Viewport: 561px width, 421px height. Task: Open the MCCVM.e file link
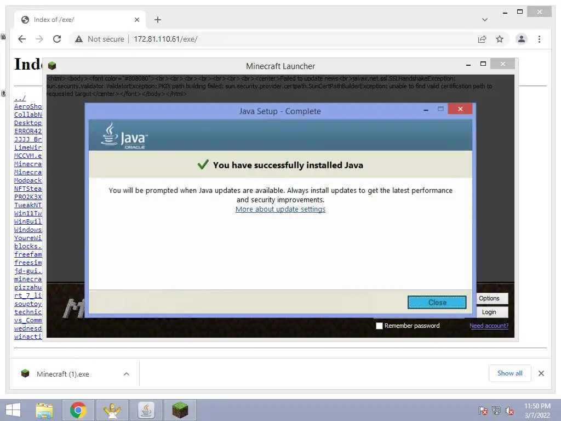pyautogui.click(x=28, y=156)
